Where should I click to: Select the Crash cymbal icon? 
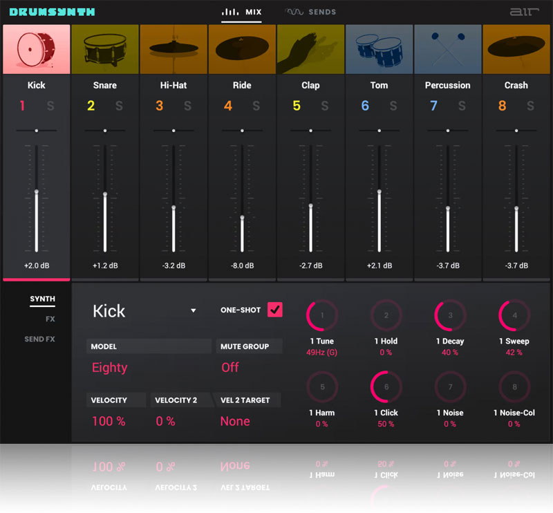tap(516, 49)
